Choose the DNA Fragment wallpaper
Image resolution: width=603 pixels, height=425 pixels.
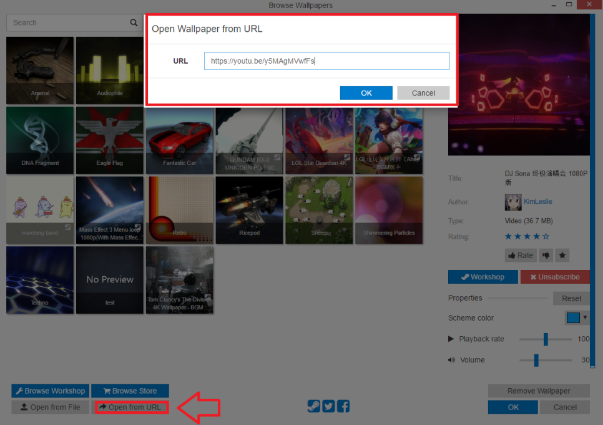(40, 140)
